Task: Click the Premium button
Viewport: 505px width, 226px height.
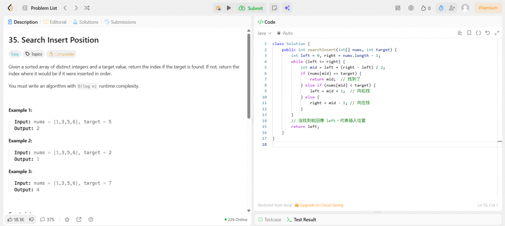Action: (488, 8)
